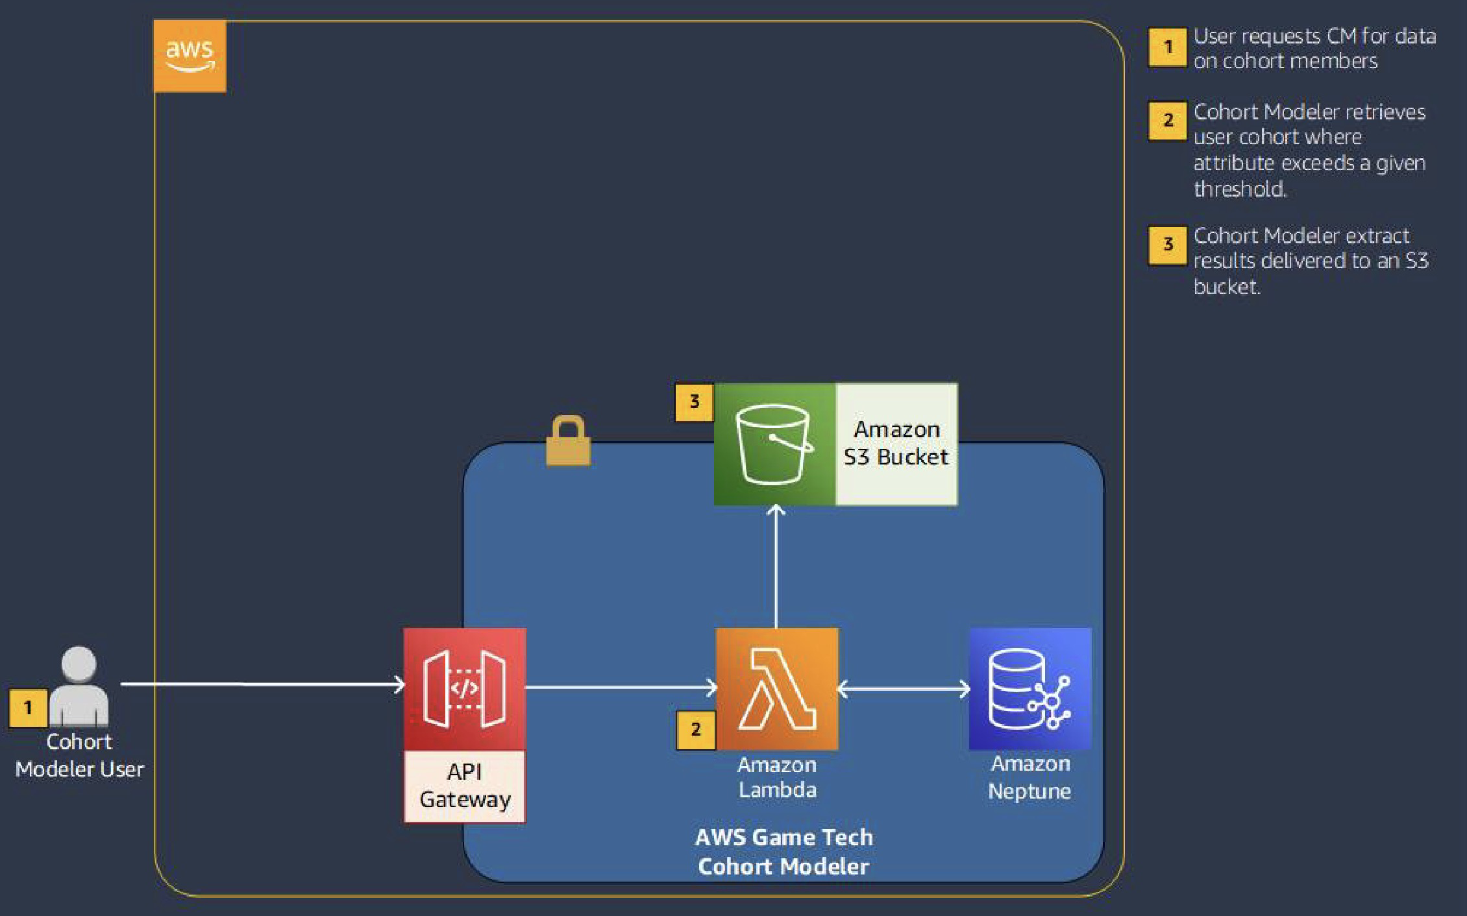This screenshot has width=1467, height=916.
Task: Click legend number 1 badge
Action: [x=1168, y=47]
